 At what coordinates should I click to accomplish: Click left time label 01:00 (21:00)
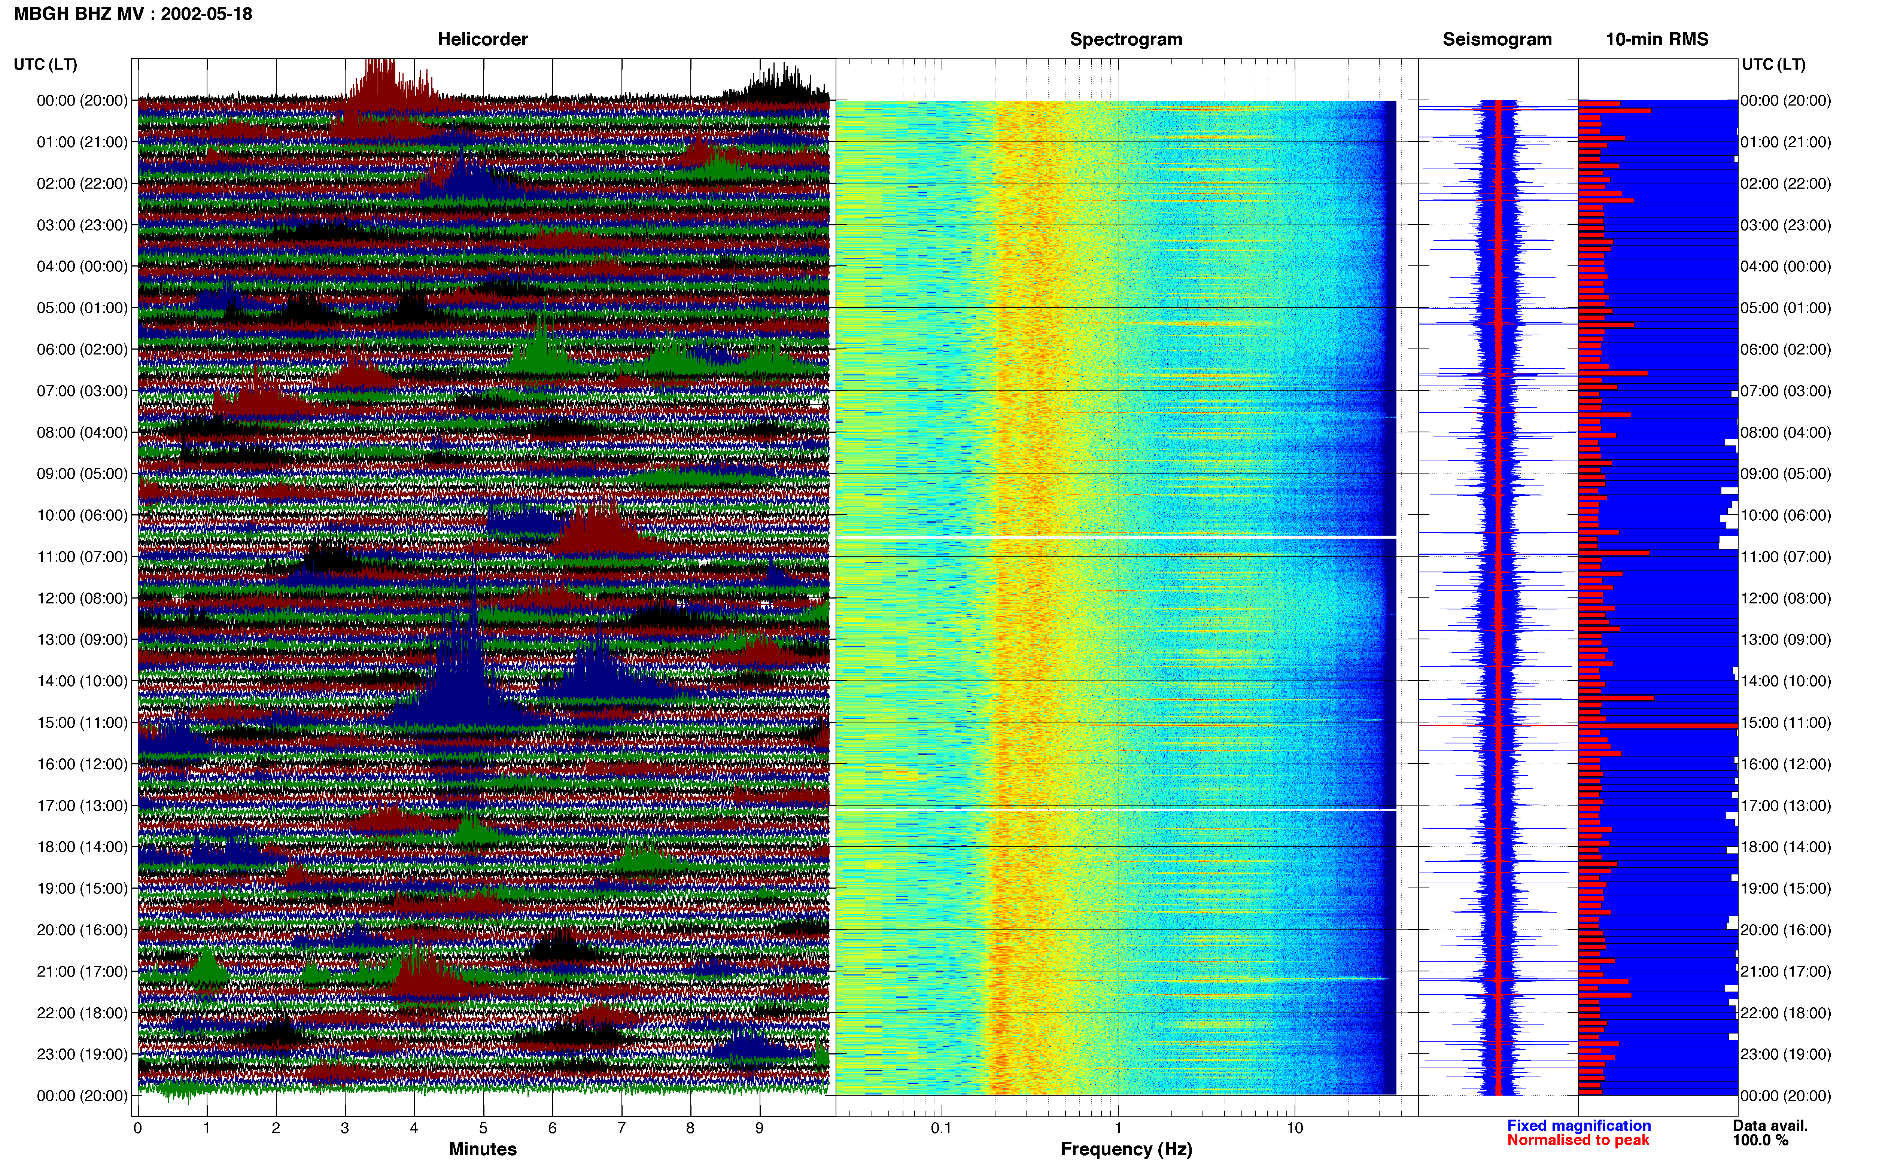click(x=82, y=142)
